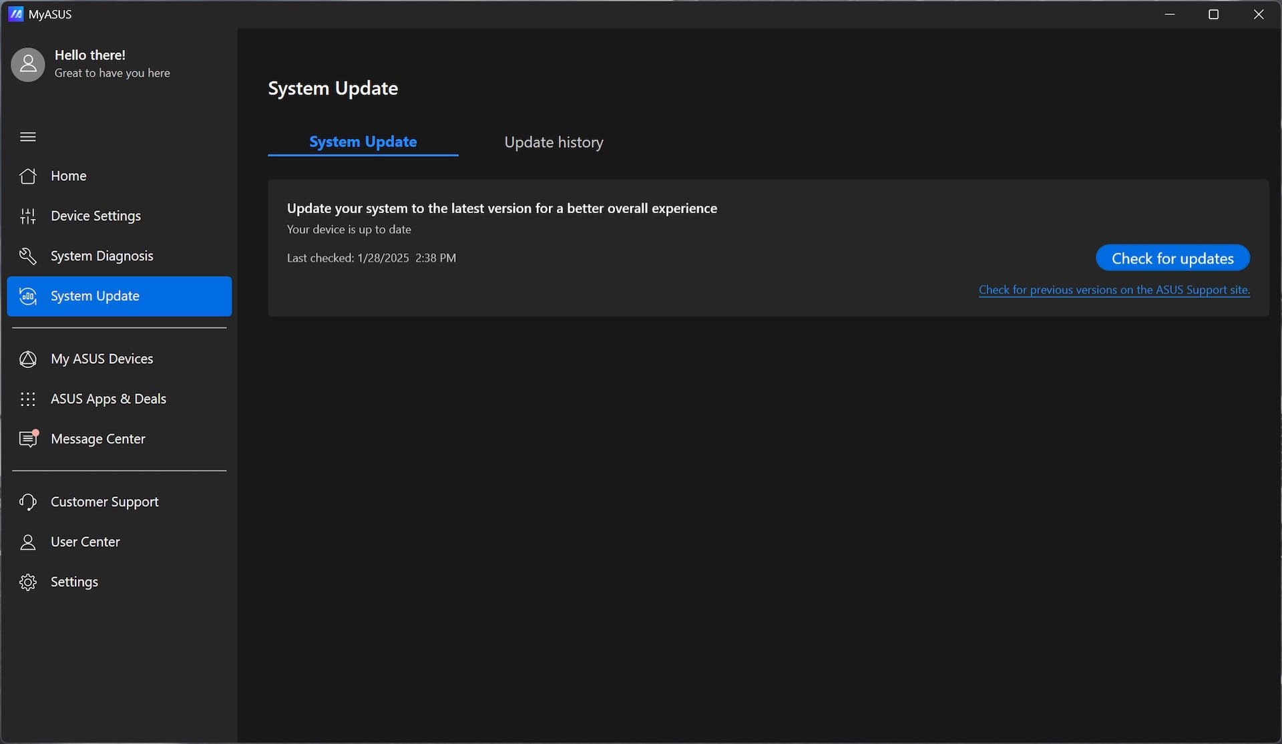Screen dimensions: 1282x744
Task: Click the System Update sidebar icon
Action: (x=28, y=296)
